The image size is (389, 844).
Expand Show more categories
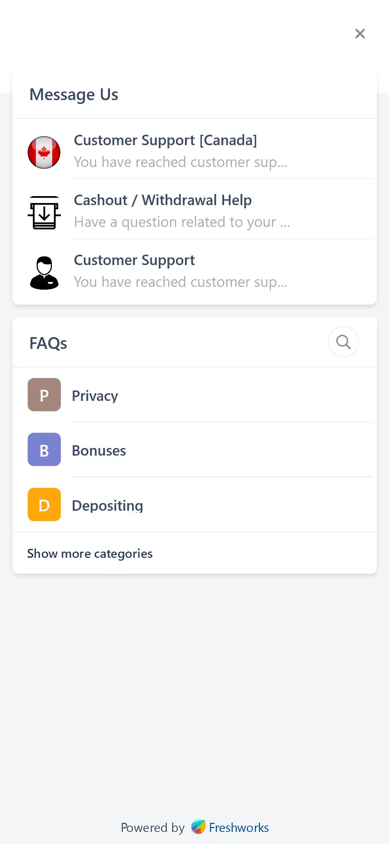pyautogui.click(x=90, y=554)
